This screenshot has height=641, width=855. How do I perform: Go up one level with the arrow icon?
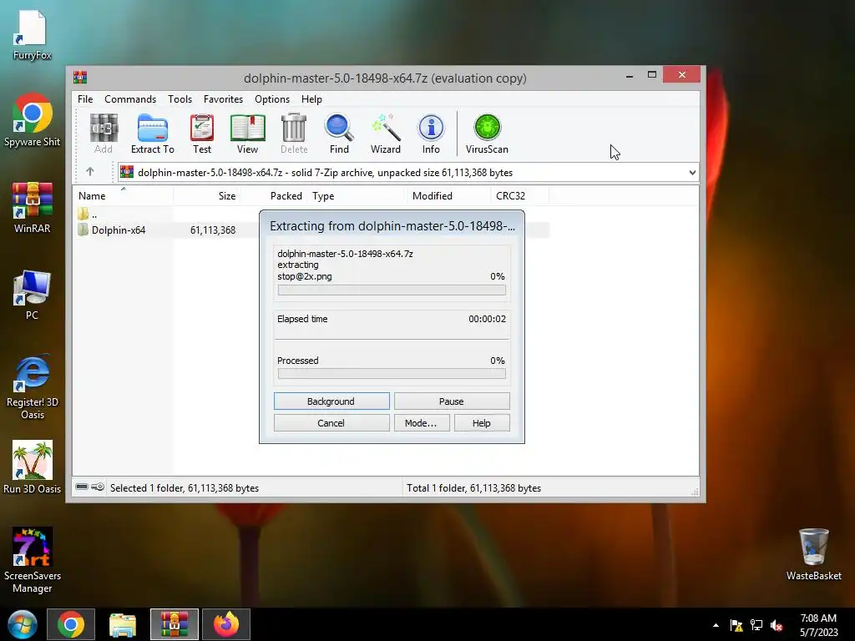90,172
